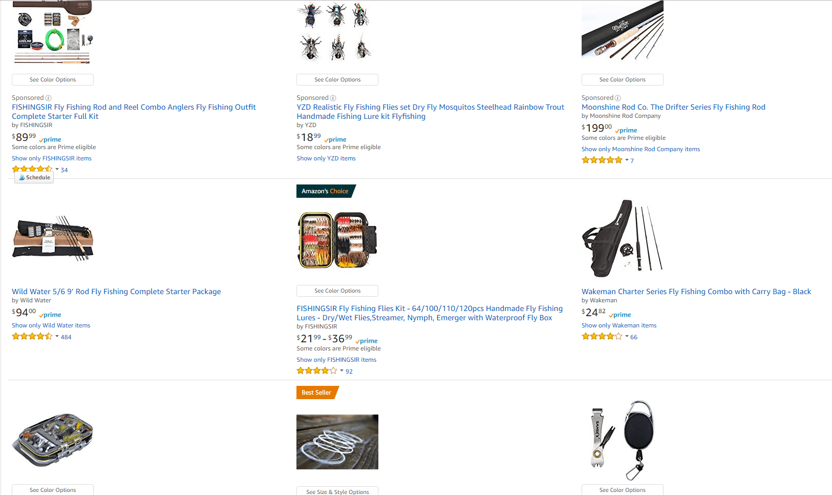832x495 pixels.
Task: Click star rating of Wakeman Charter combo
Action: pos(602,337)
